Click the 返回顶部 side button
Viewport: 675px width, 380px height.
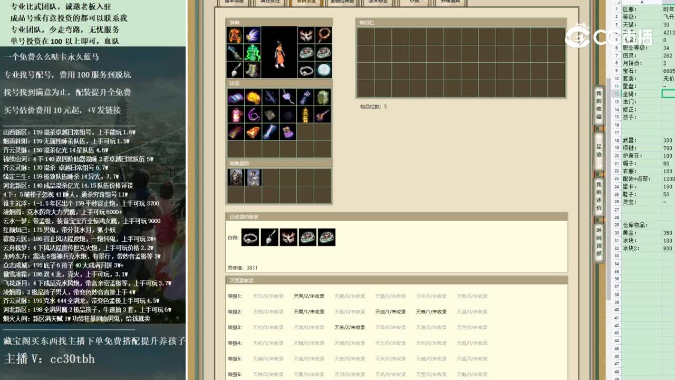coord(599,242)
